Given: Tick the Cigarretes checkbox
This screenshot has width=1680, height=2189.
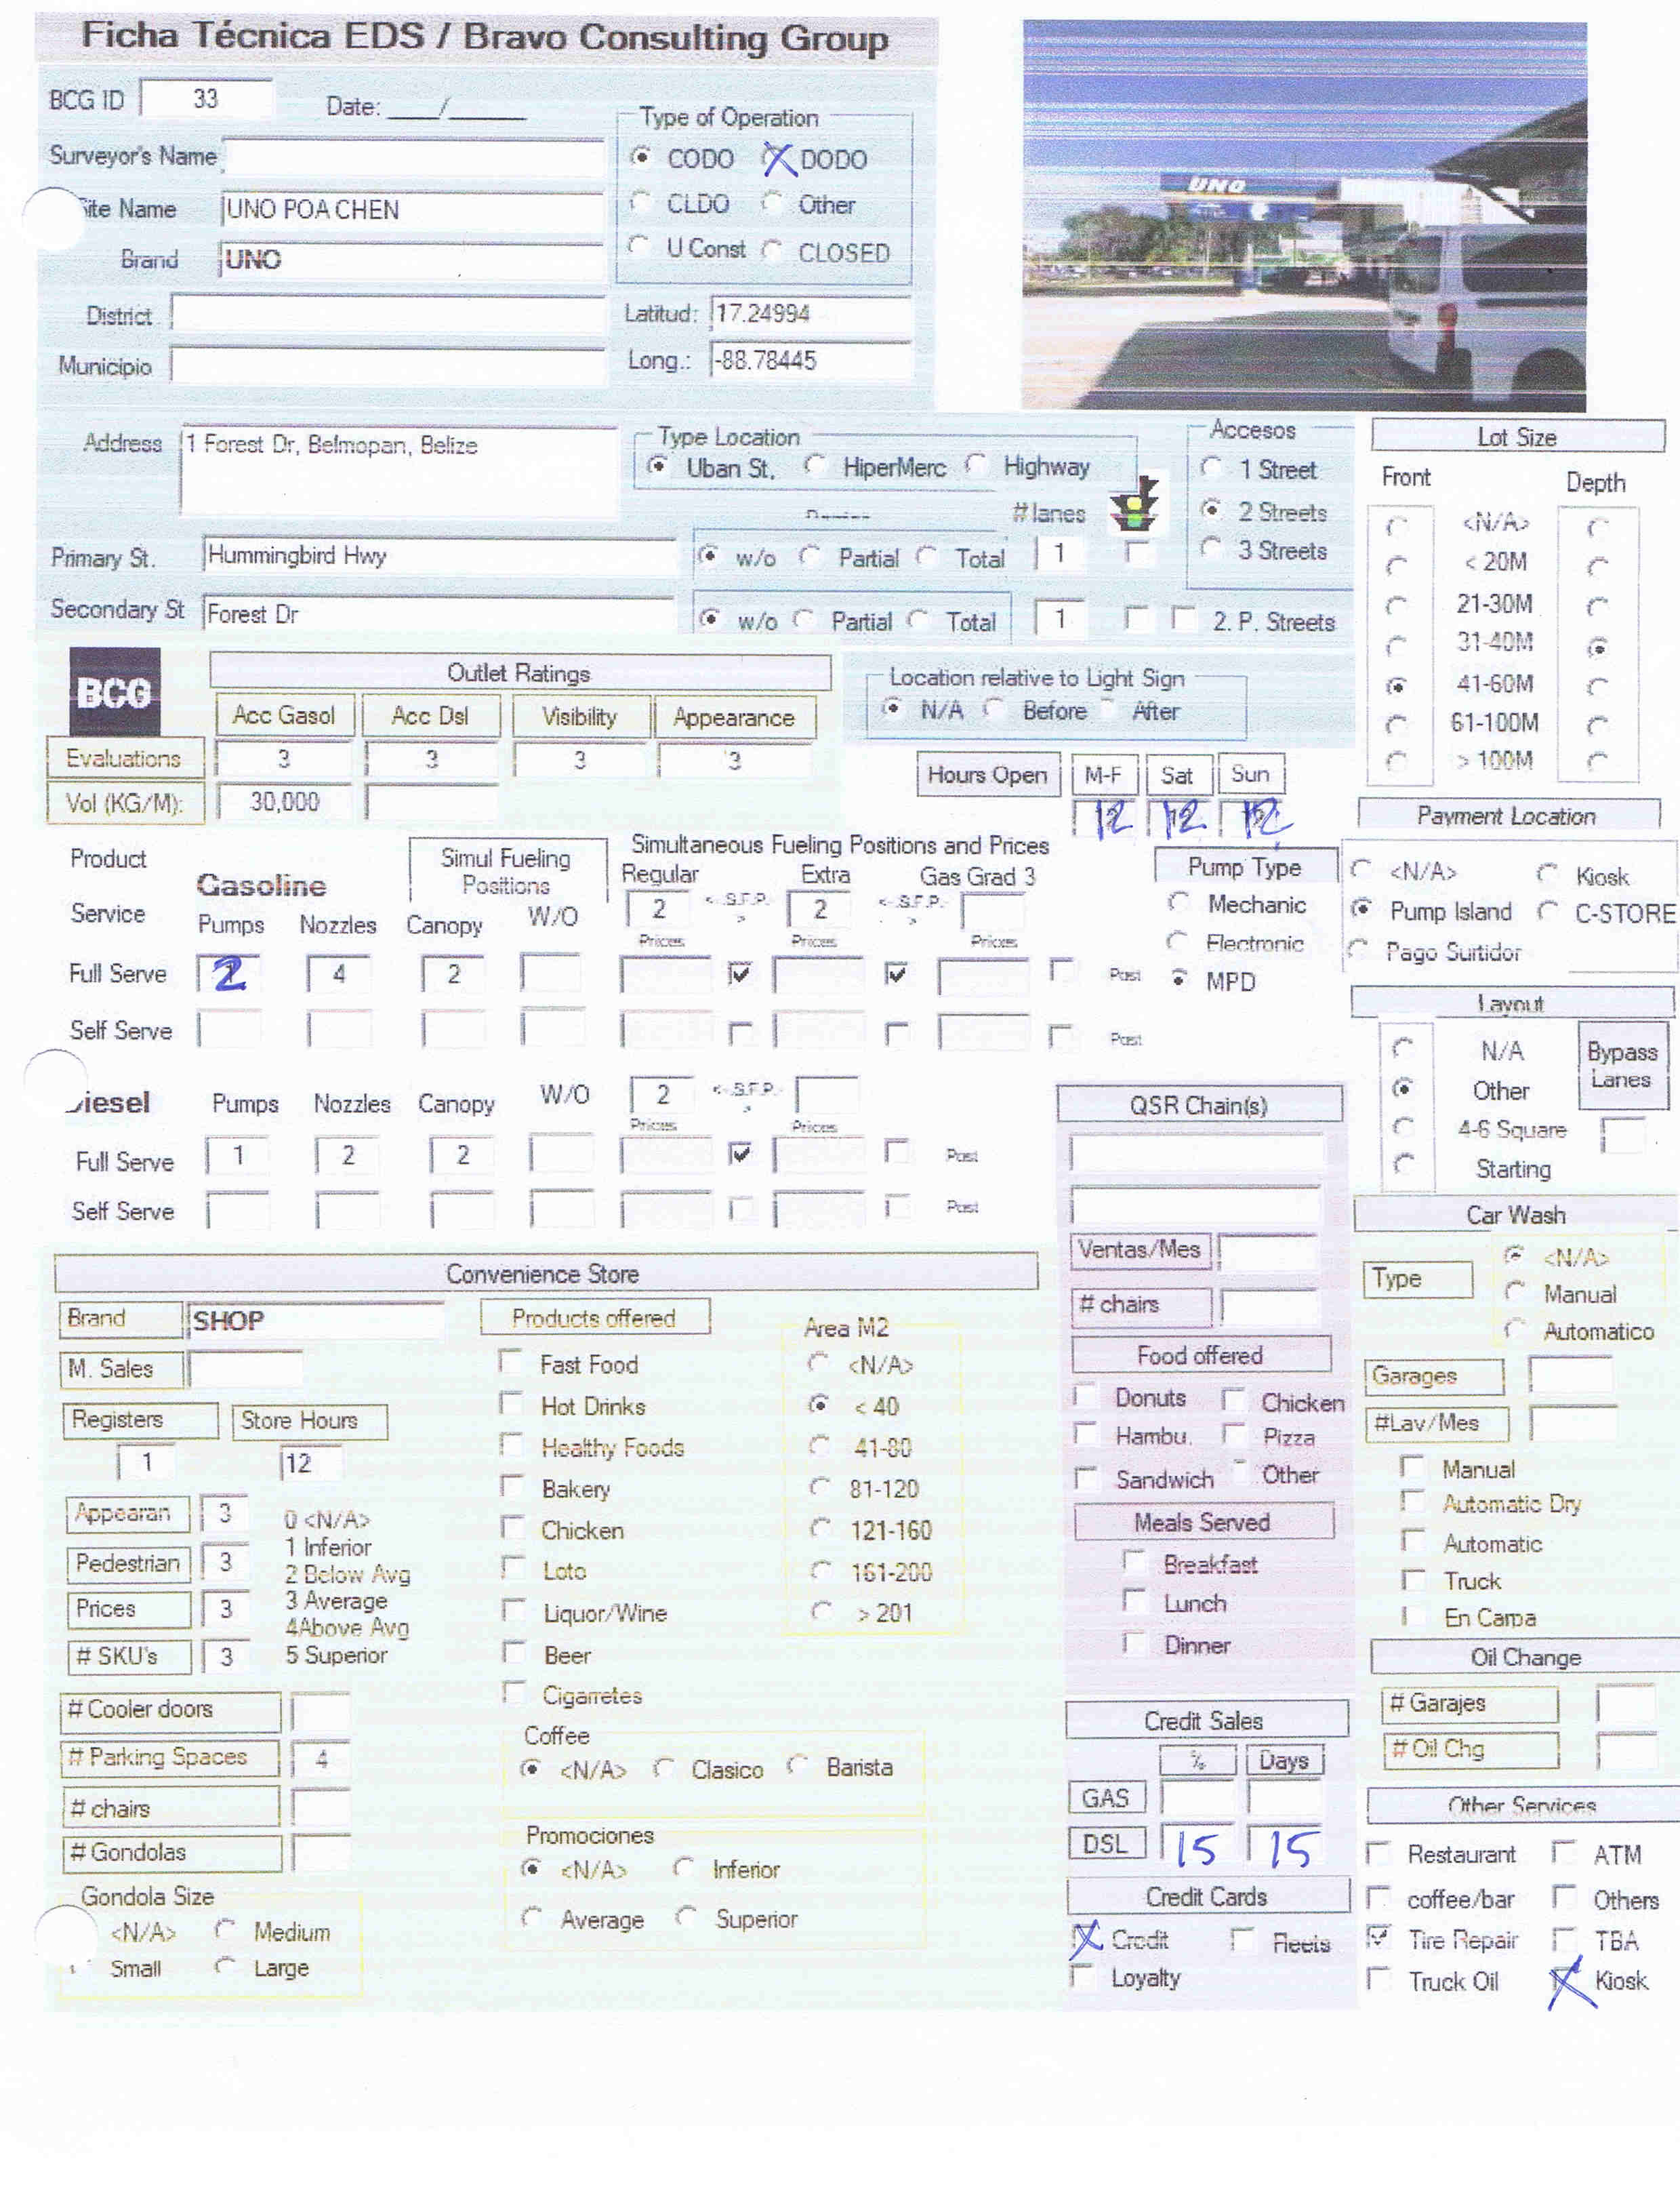Looking at the screenshot, I should click(514, 1693).
